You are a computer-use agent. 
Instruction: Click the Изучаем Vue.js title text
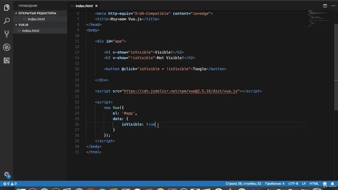click(x=126, y=19)
